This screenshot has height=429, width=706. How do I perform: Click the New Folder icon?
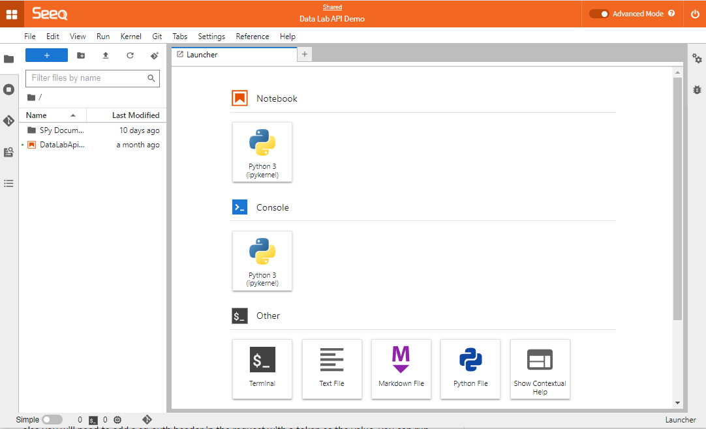coord(81,55)
